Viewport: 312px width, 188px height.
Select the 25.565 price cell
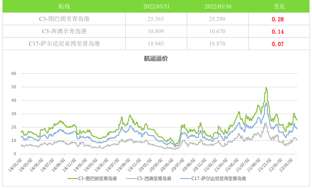(x=156, y=19)
